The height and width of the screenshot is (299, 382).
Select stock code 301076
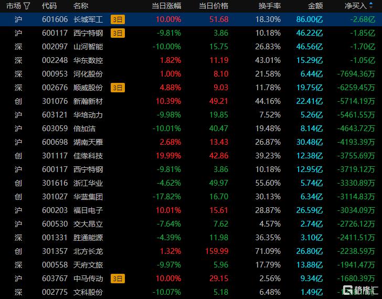(55, 101)
